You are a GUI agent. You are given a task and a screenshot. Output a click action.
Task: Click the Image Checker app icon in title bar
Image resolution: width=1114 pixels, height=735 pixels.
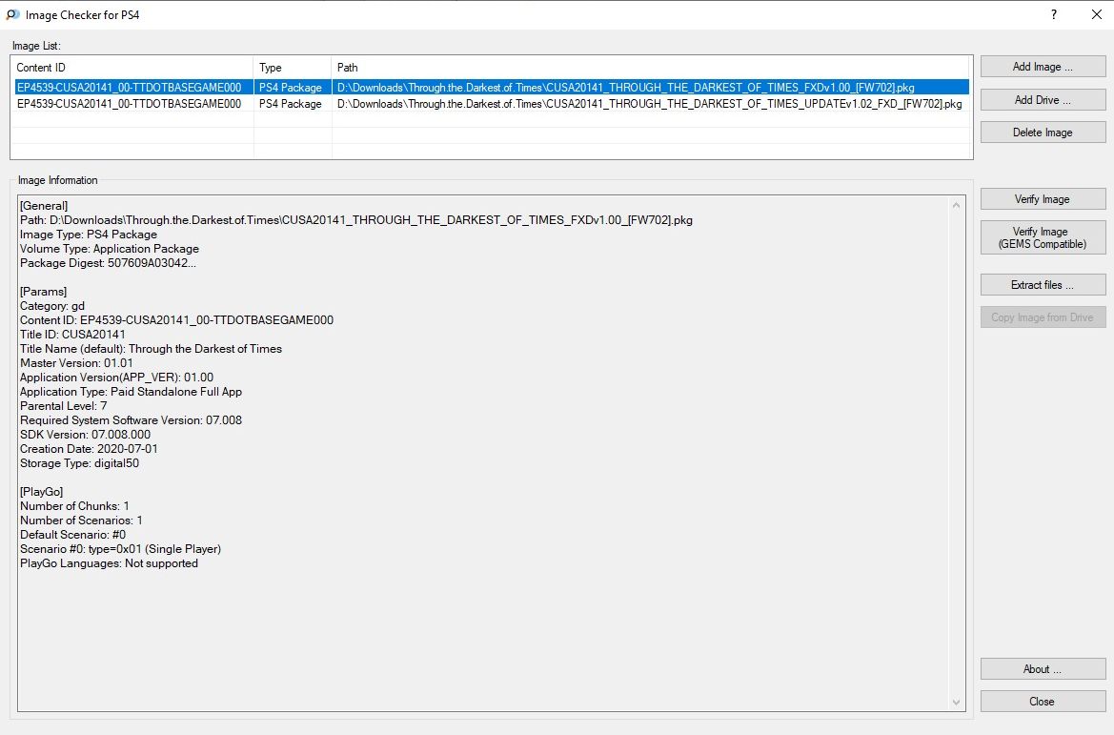coord(12,14)
